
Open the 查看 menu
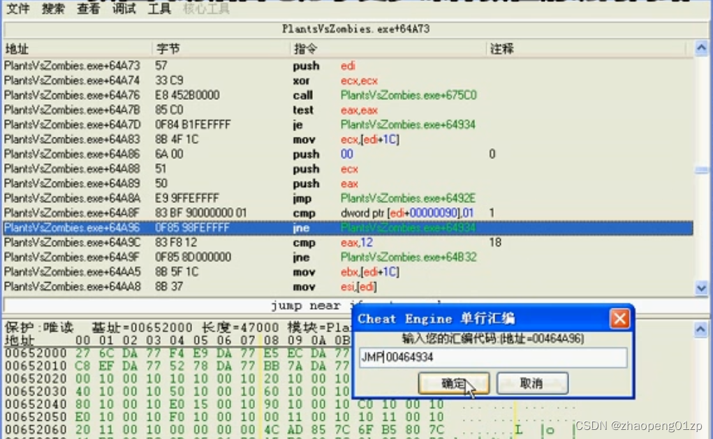pyautogui.click(x=88, y=8)
